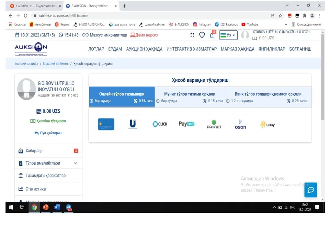Select the PAYNET payment logo
This screenshot has width=329, height=228.
(214, 124)
